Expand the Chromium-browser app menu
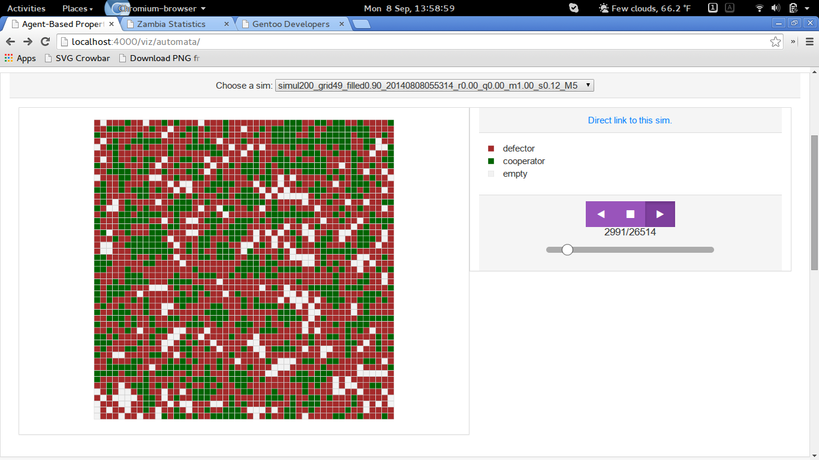The image size is (819, 460). tap(162, 8)
